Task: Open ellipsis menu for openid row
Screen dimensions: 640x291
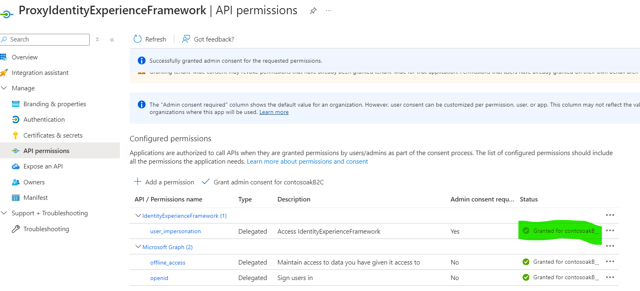Action: pyautogui.click(x=610, y=278)
